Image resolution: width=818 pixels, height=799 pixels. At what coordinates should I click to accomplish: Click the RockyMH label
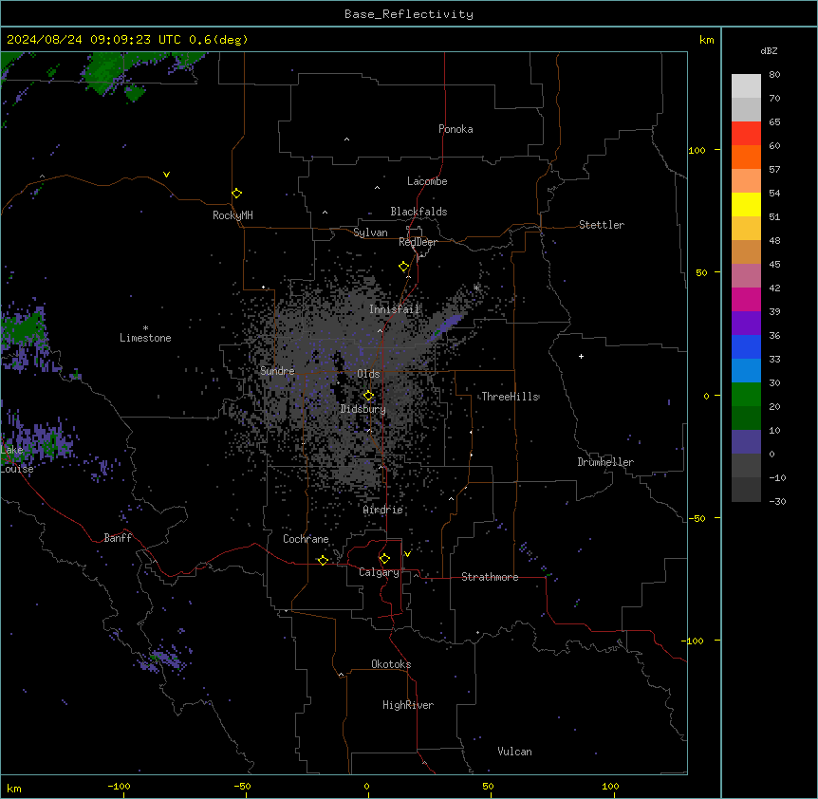pos(232,215)
